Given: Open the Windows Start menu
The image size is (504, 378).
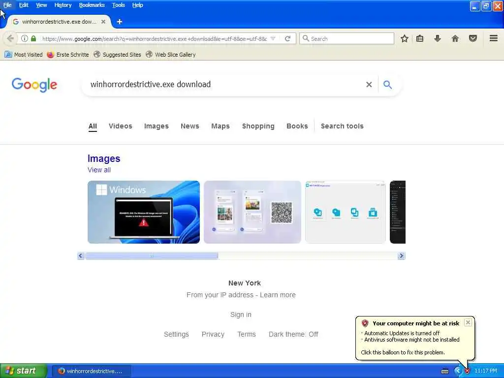Looking at the screenshot, I should (x=24, y=371).
